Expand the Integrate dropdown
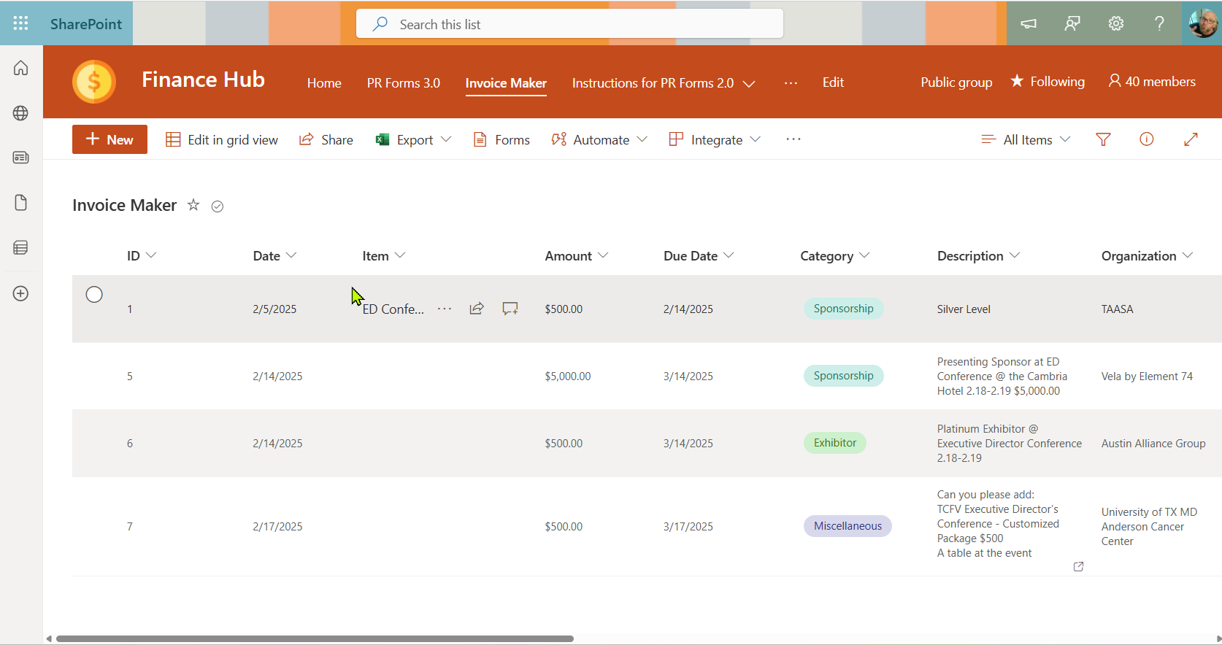This screenshot has height=645, width=1222. pyautogui.click(x=756, y=139)
